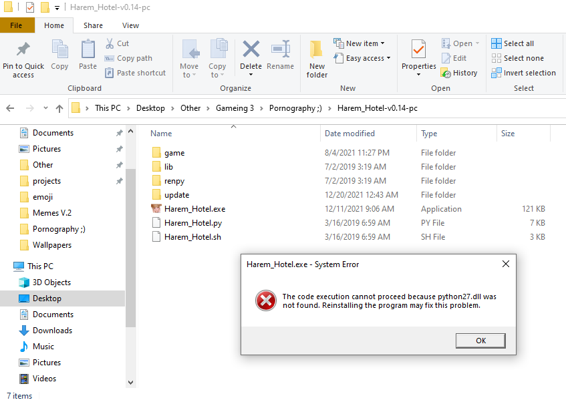Click the Cut scissors icon

[110, 43]
